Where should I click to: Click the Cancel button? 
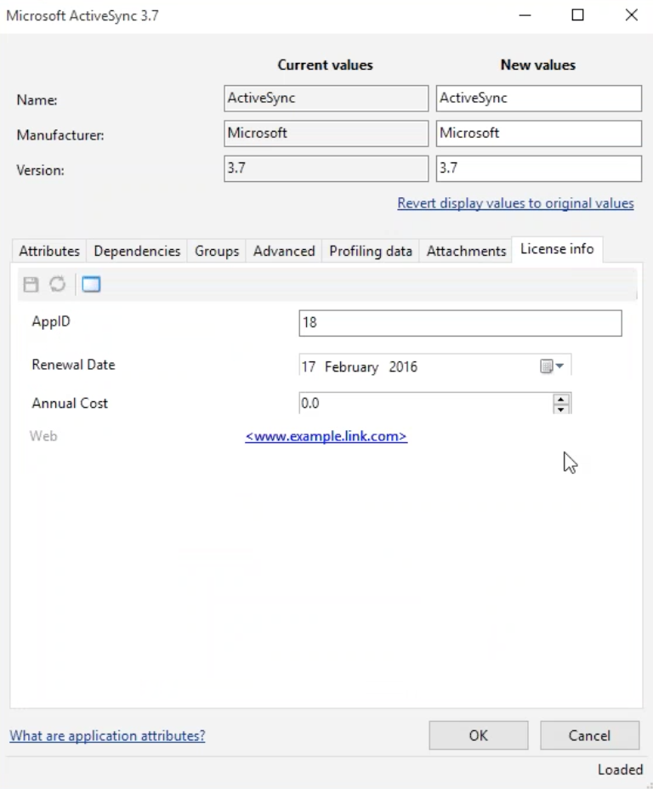pos(589,735)
